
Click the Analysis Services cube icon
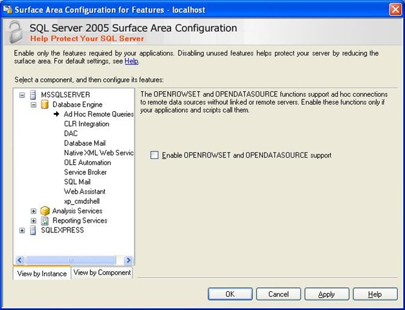[45, 211]
